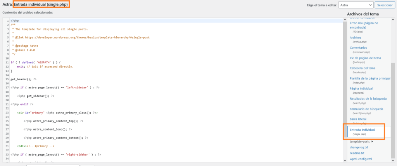Open Barra lateral template file
The height and width of the screenshot is (166, 397).
(x=358, y=119)
